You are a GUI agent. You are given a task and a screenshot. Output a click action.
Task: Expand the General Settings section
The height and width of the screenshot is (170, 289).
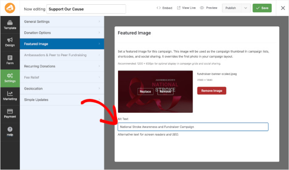(x=62, y=22)
